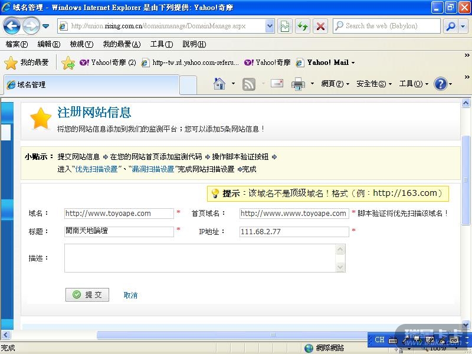Click the 描述 box scroll up arrow
The image size is (472, 354).
pyautogui.click(x=340, y=249)
